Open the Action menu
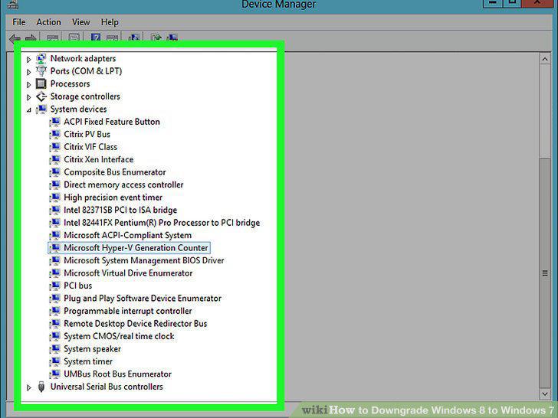The width and height of the screenshot is (558, 418). (x=48, y=22)
